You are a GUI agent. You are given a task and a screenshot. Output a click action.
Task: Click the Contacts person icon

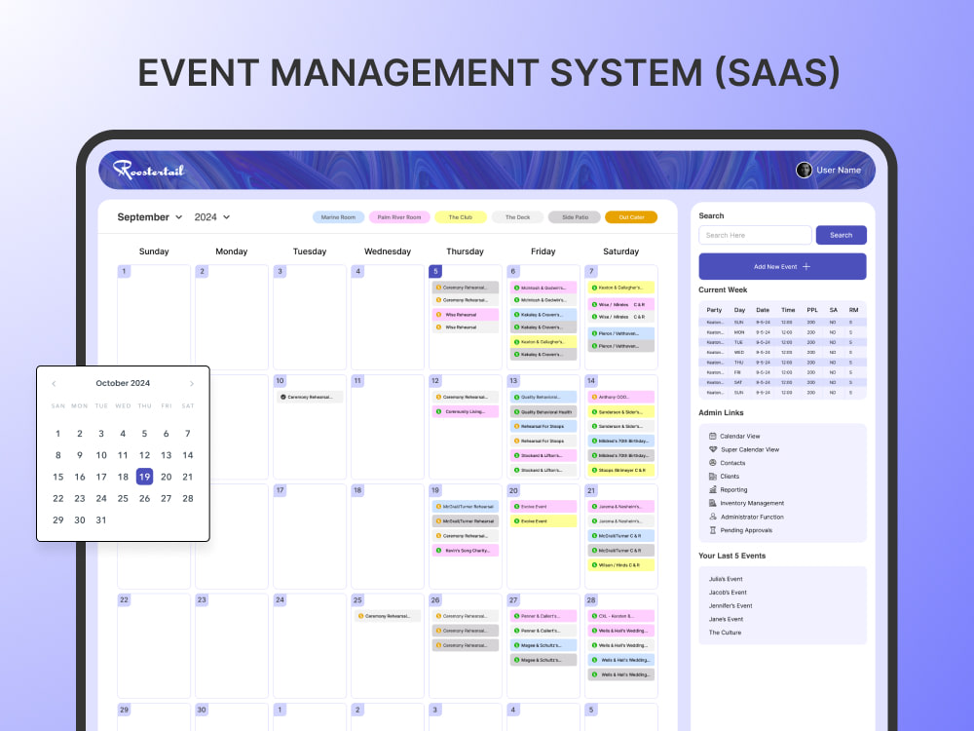point(713,462)
